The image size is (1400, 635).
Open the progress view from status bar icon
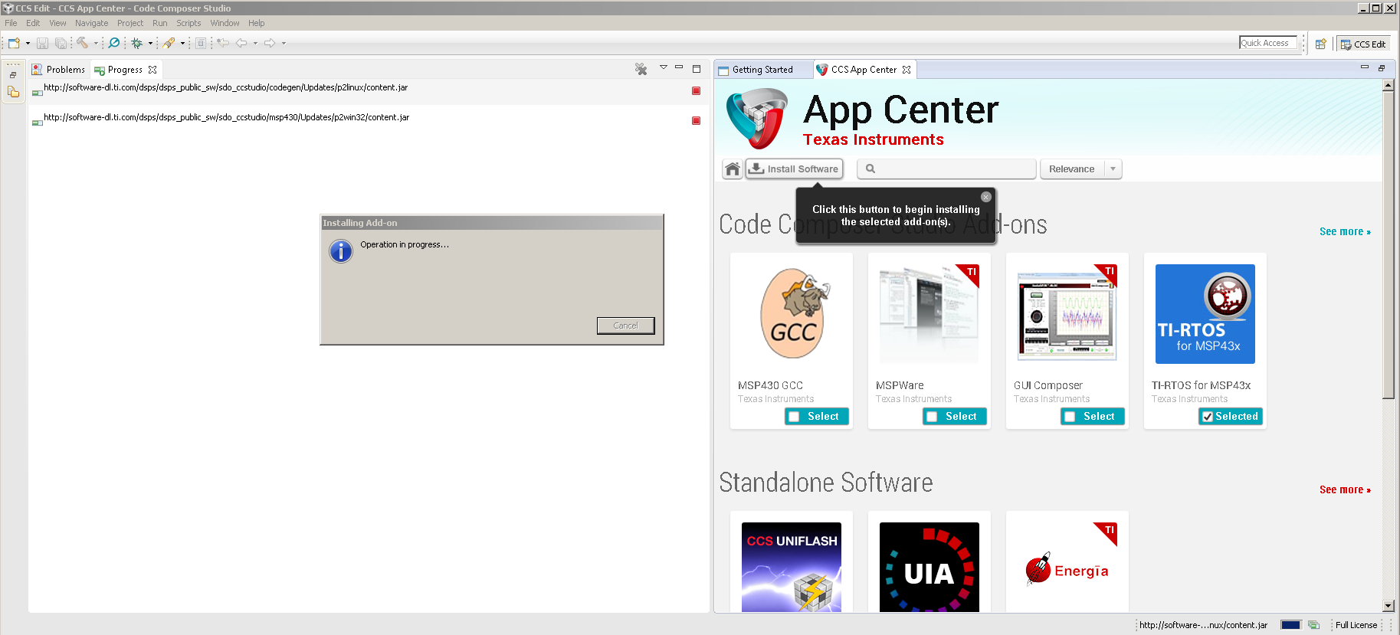click(x=1314, y=625)
